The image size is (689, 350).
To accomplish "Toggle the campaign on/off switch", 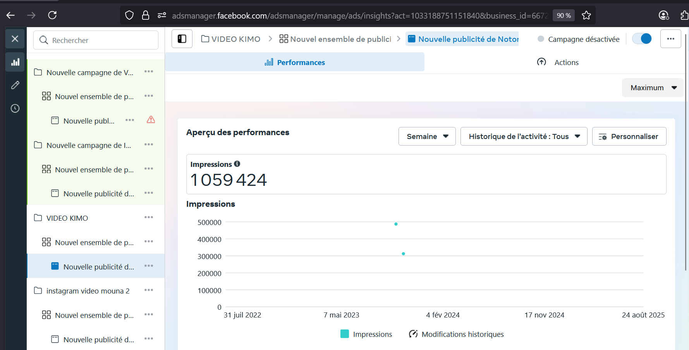I will (x=642, y=39).
